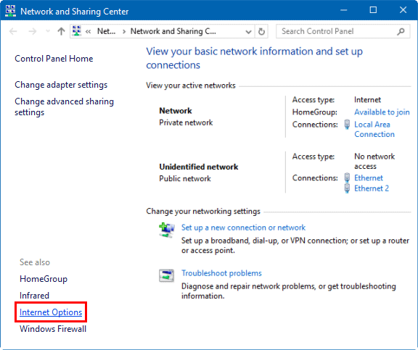Click the Troubleshoot problems icon
Screen dimensions: 418x350
pos(166,275)
